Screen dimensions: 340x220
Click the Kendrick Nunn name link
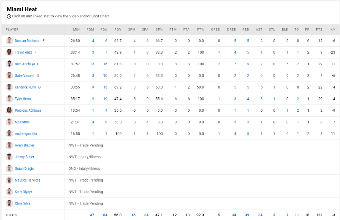click(25, 87)
